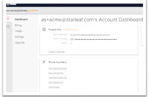Image resolution: width=149 pixels, height=97 pixels.
Task: Click the Phone Numbers hash icon
Action: pyautogui.click(x=44, y=62)
